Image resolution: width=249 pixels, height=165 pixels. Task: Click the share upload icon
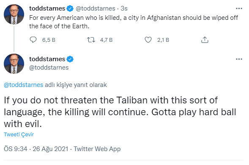(x=205, y=40)
